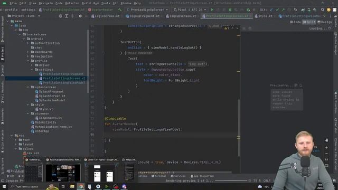Open App Inspection tool window
Viewport: 338px width, 190px height.
(202, 176)
